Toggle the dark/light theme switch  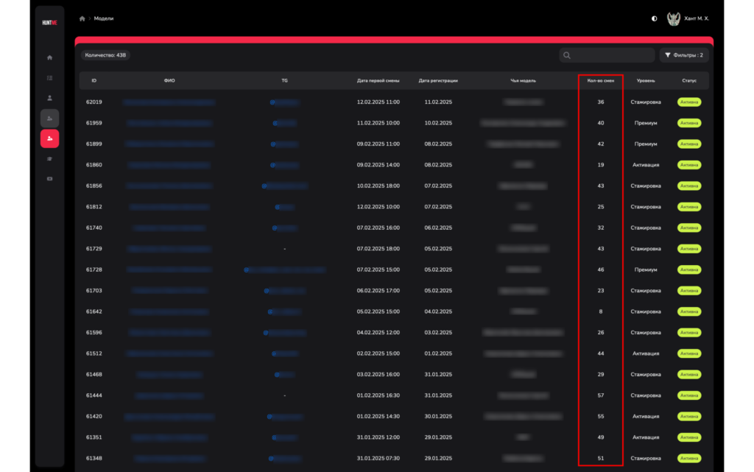pyautogui.click(x=654, y=18)
